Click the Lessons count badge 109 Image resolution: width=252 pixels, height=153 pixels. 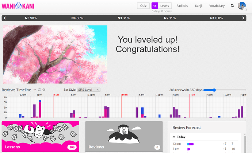click(72, 147)
